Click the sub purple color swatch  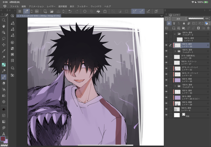coord(6,142)
